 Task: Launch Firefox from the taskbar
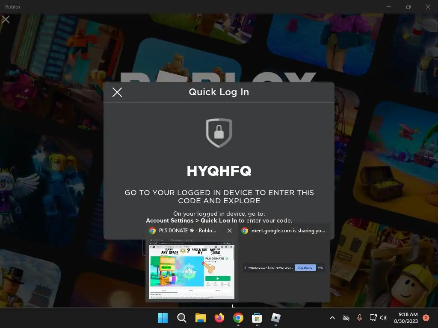point(219,318)
